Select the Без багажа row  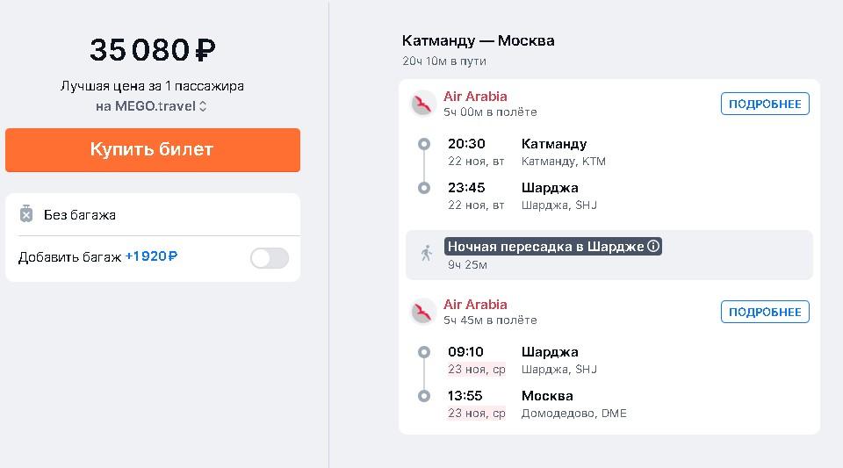pos(153,214)
